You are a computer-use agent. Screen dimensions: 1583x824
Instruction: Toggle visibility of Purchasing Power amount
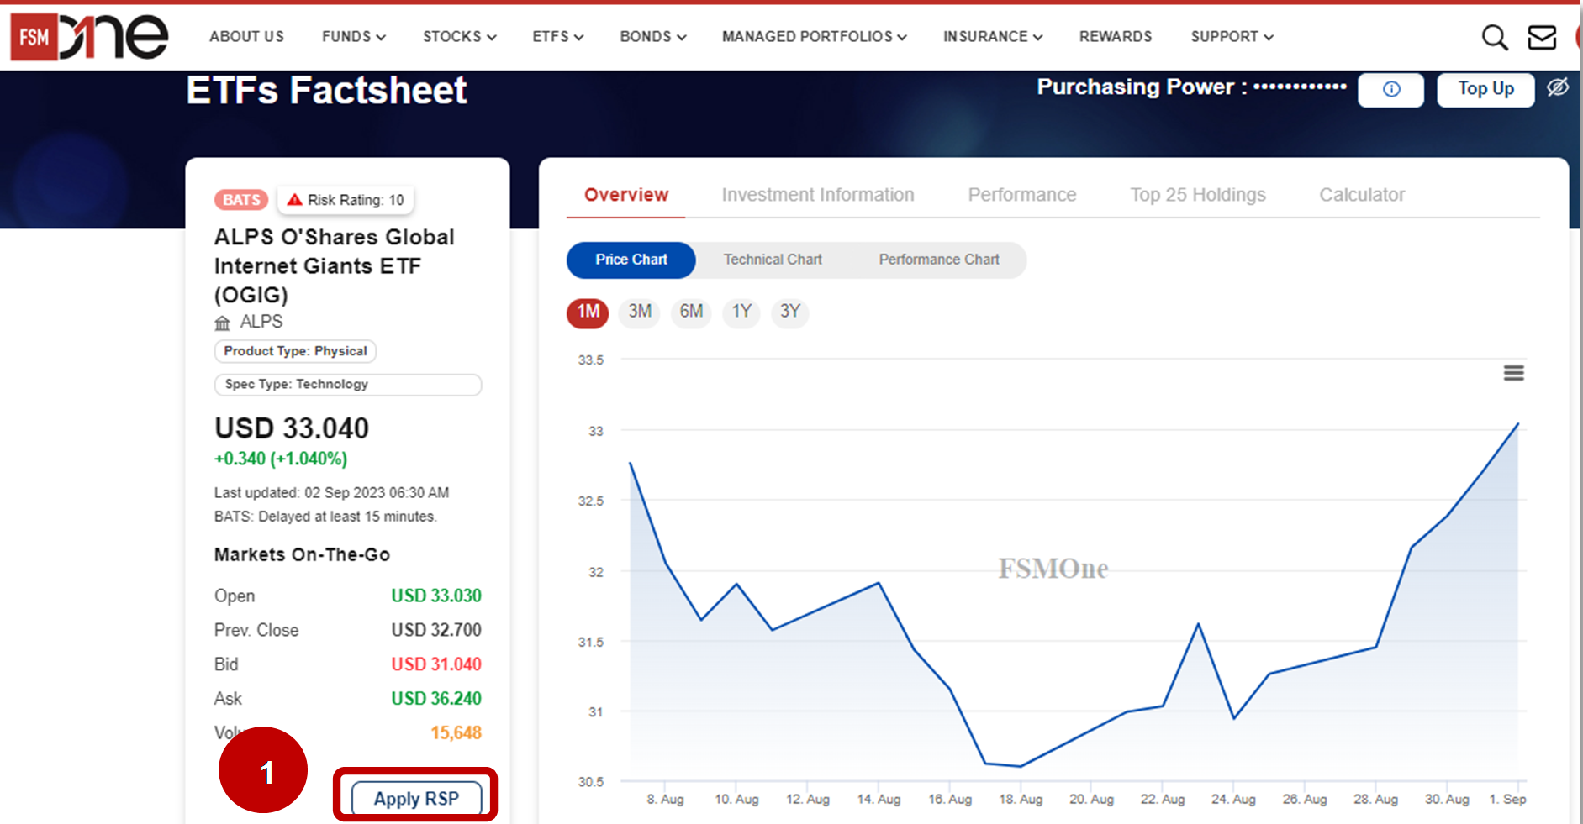coord(1559,88)
